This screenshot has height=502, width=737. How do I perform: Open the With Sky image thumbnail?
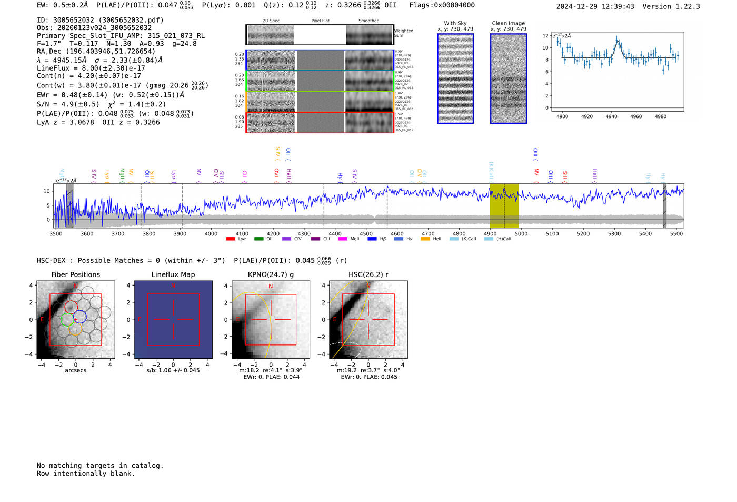[x=455, y=78]
